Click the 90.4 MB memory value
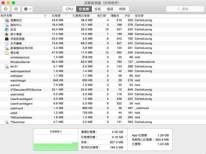 click(x=57, y=62)
